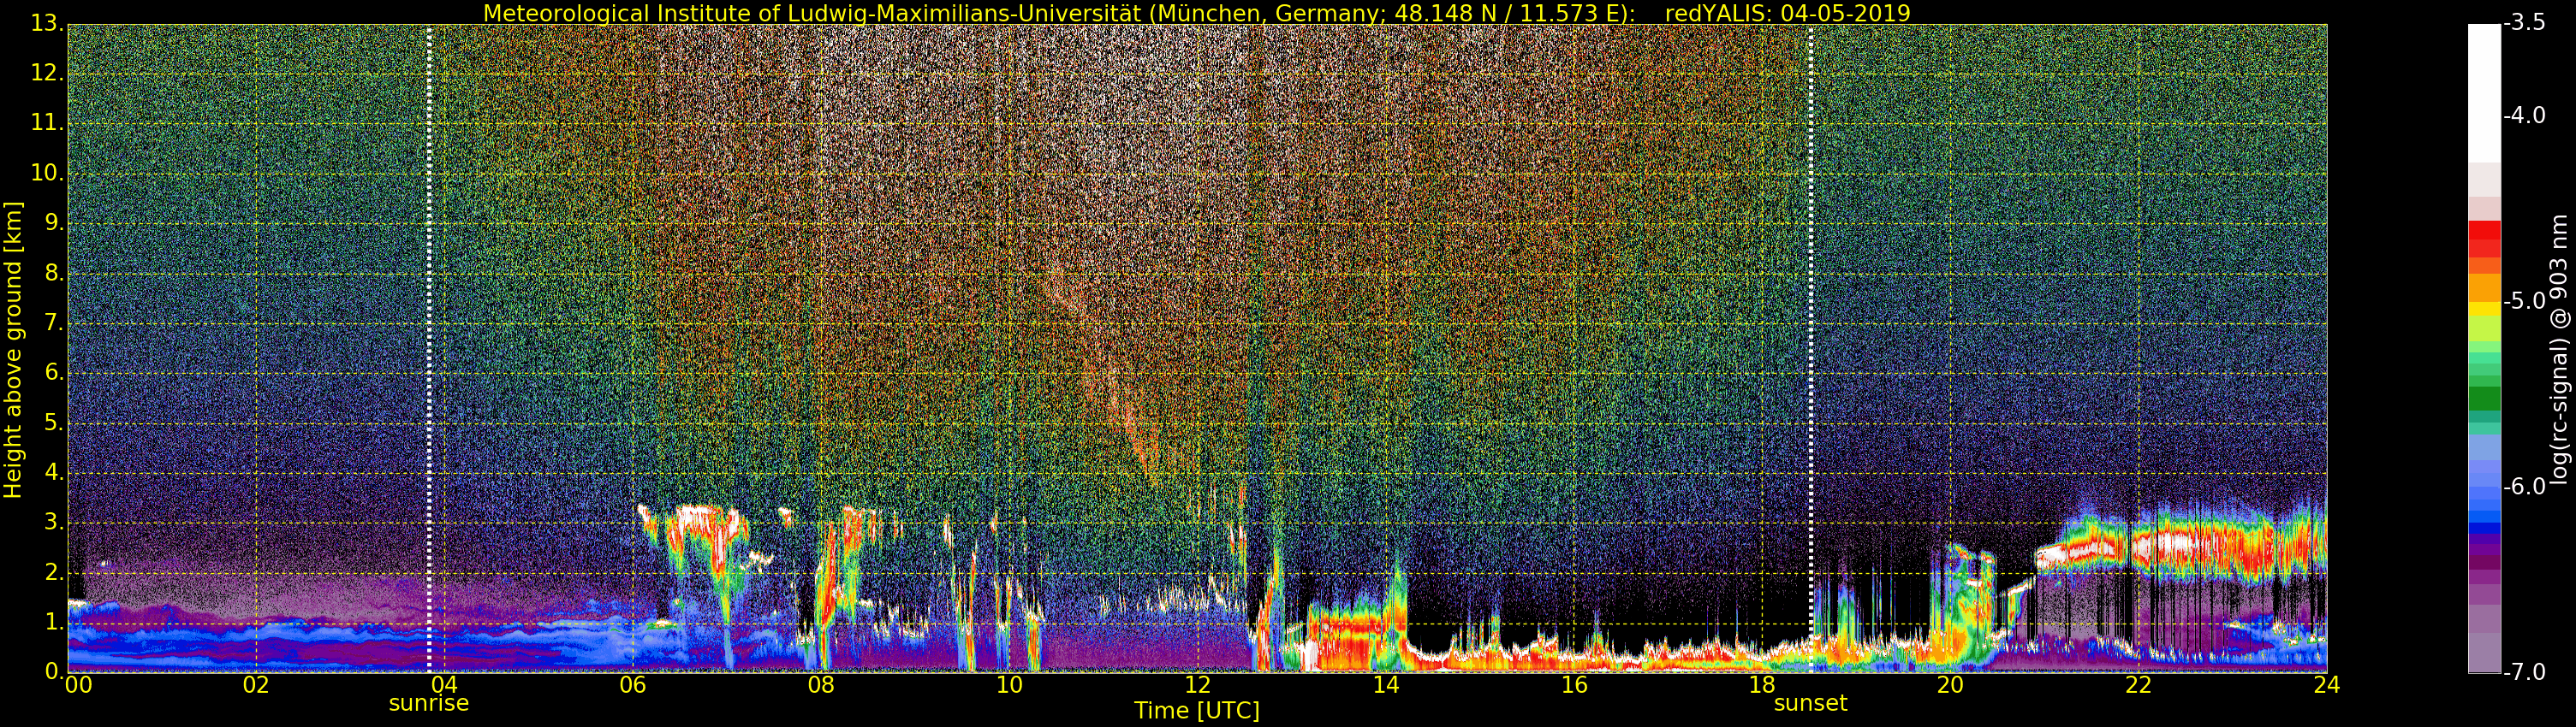Click the white dotted sunset marker line
This screenshot has width=2576, height=727.
(1811, 348)
